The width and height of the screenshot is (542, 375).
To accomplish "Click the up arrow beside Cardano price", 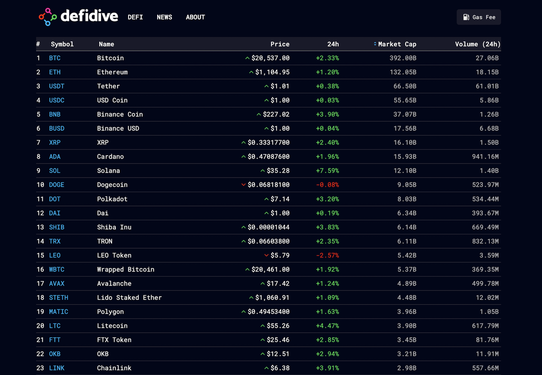I will (x=244, y=157).
